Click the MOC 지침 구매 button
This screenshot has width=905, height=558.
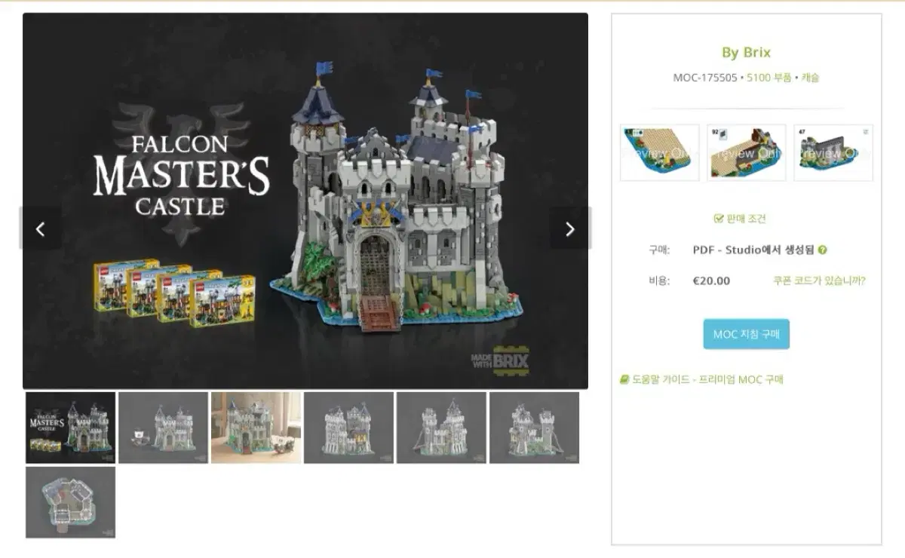click(747, 334)
